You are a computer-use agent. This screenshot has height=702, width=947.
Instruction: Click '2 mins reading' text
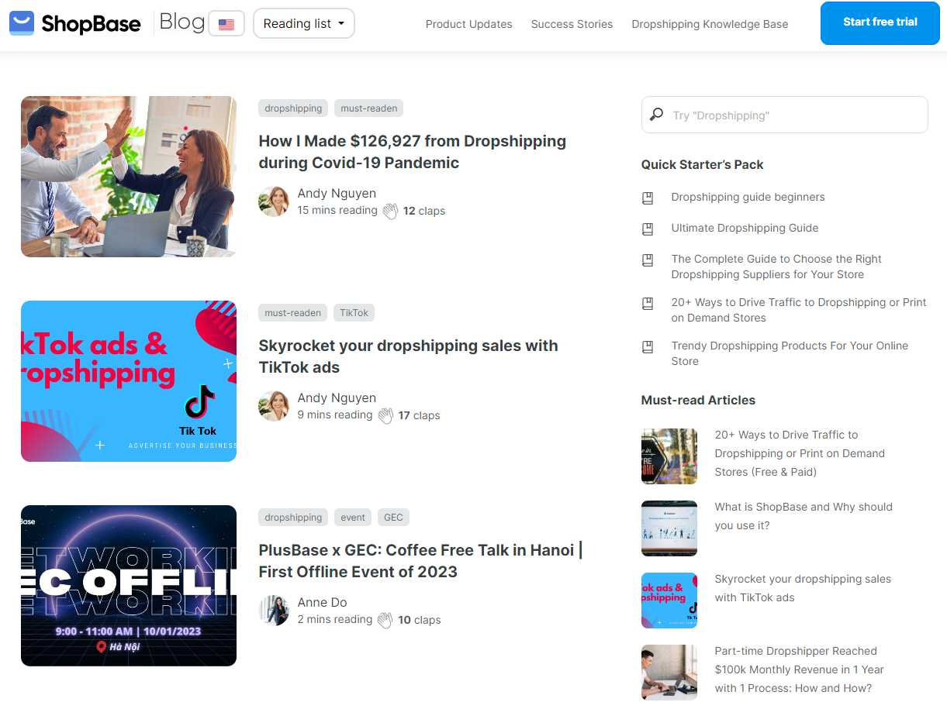[335, 620]
